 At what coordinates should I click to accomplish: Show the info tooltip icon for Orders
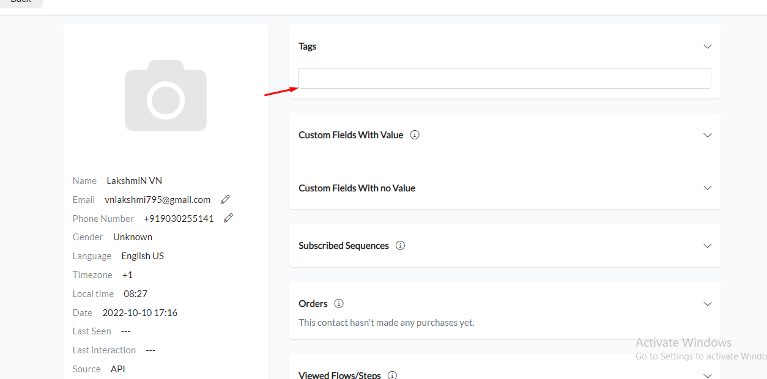point(339,303)
